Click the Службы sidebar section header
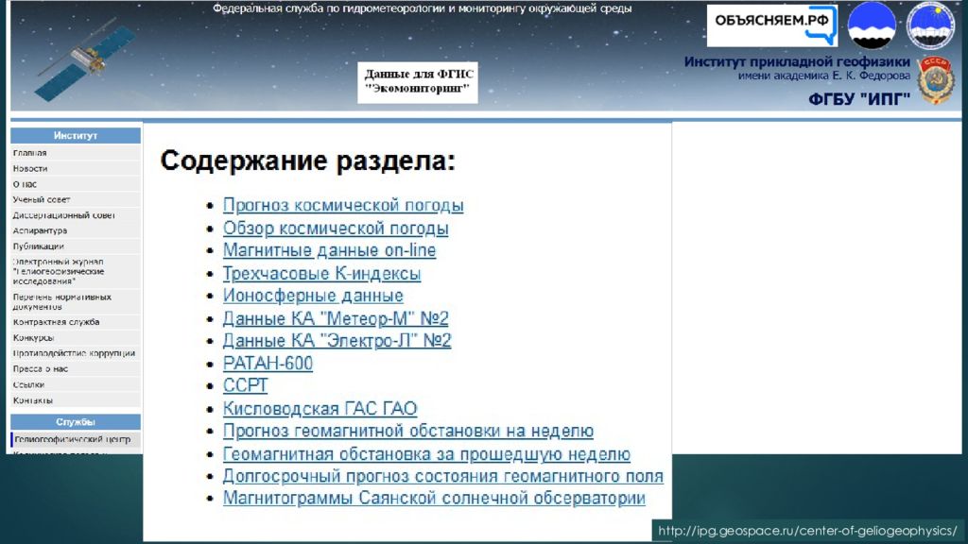 click(76, 422)
